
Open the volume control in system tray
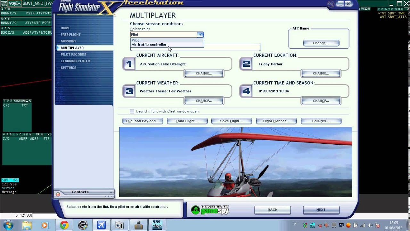click(370, 225)
